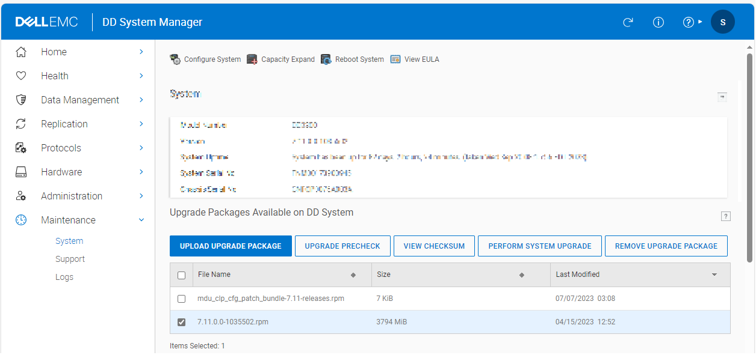Viewport: 756px width, 358px height.
Task: Open the user profile avatar S
Action: (723, 22)
